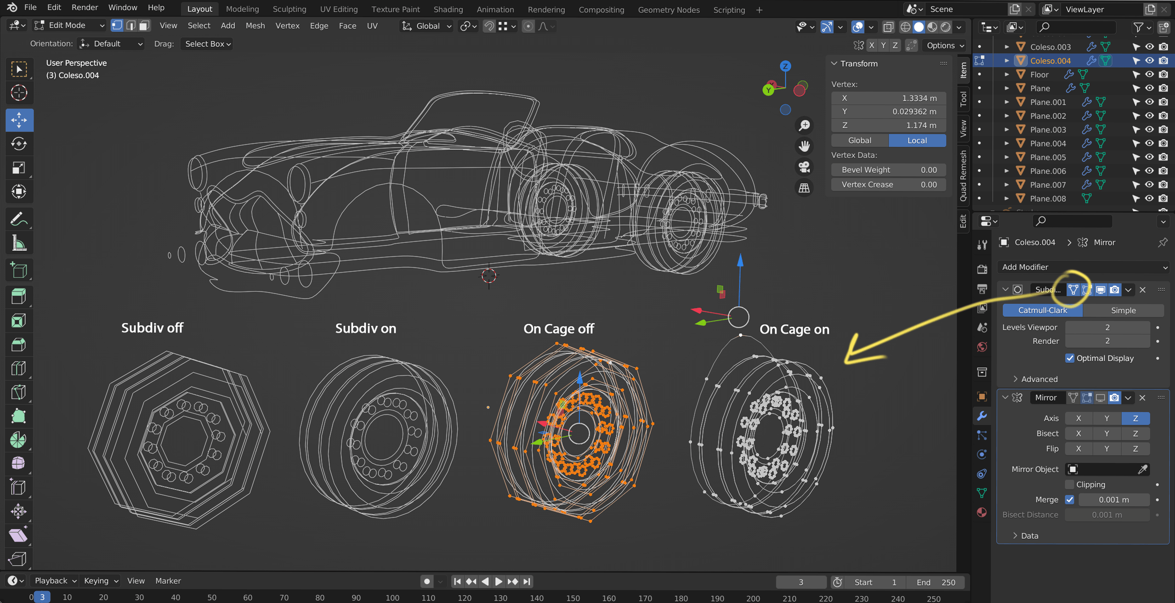Click the zoom viewport icon

coord(804,125)
